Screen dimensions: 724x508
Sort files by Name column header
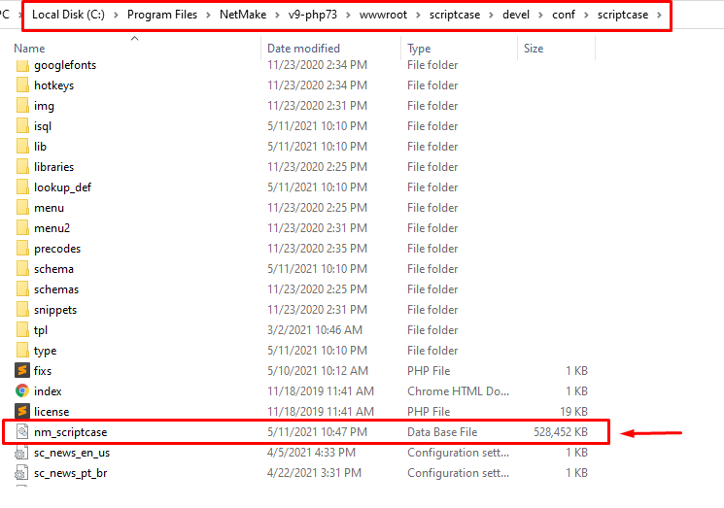(x=29, y=49)
